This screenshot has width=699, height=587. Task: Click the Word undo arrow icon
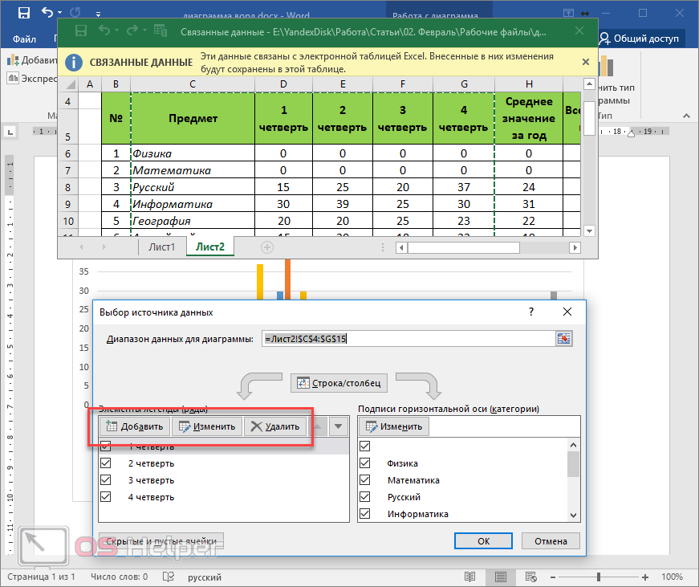tap(47, 13)
